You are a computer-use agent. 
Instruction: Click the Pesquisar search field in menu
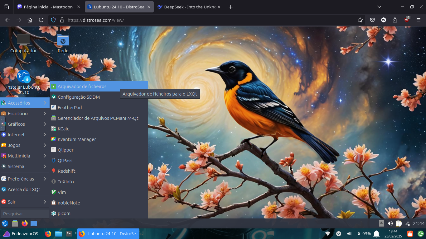coord(25,214)
